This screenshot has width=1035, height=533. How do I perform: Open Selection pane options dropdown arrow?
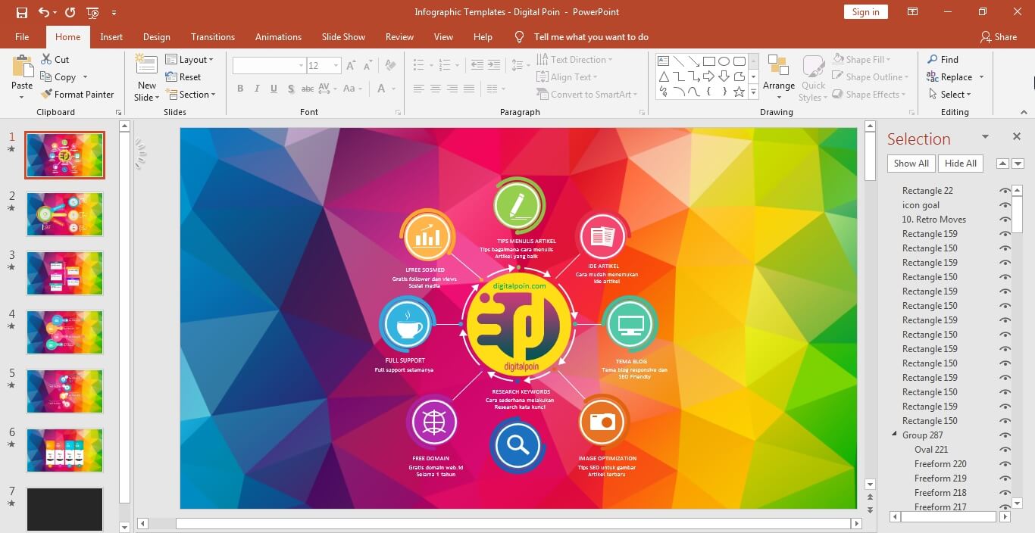pos(985,137)
